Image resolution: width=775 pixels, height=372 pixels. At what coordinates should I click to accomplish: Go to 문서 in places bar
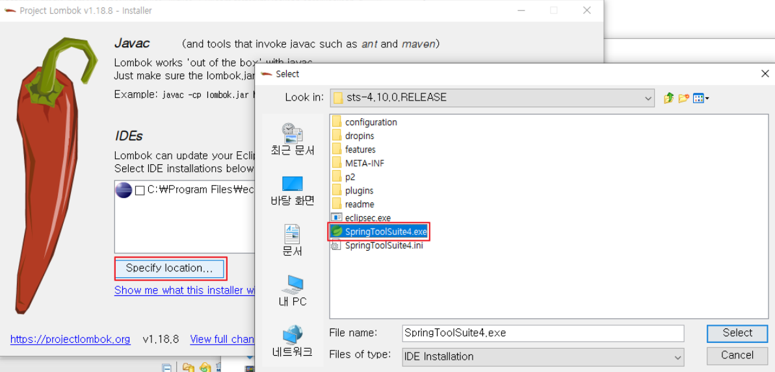pyautogui.click(x=293, y=241)
